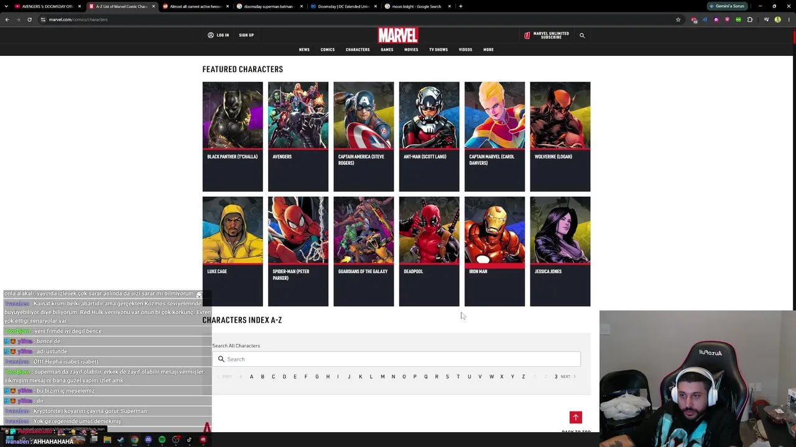Go back with the browser back arrow
The height and width of the screenshot is (447, 796).
pyautogui.click(x=7, y=19)
